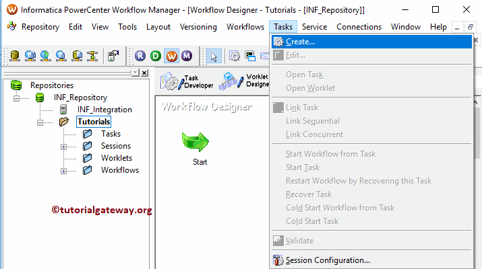Open the Help menu

point(438,27)
